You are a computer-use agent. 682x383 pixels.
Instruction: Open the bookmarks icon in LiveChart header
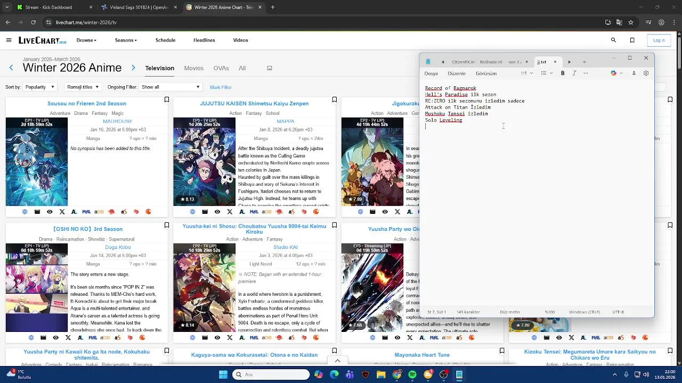[632, 40]
